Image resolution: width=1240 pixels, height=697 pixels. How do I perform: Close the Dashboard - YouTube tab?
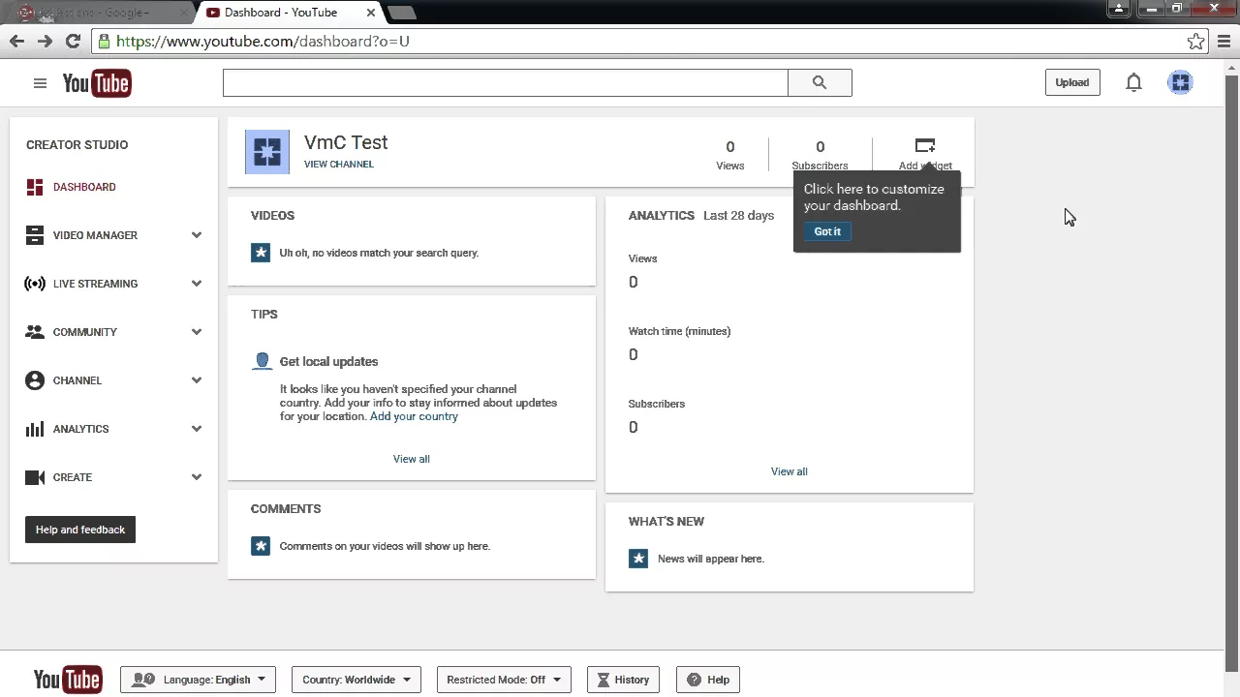coord(370,13)
